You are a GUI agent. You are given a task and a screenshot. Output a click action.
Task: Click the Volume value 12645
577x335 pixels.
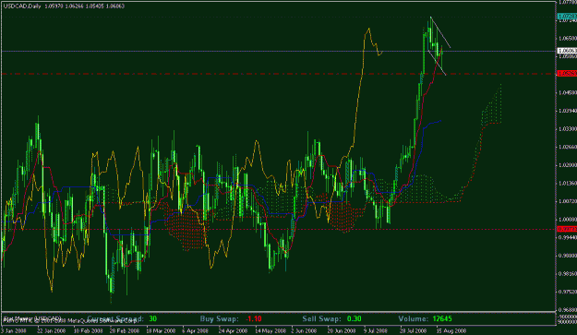[x=442, y=318]
